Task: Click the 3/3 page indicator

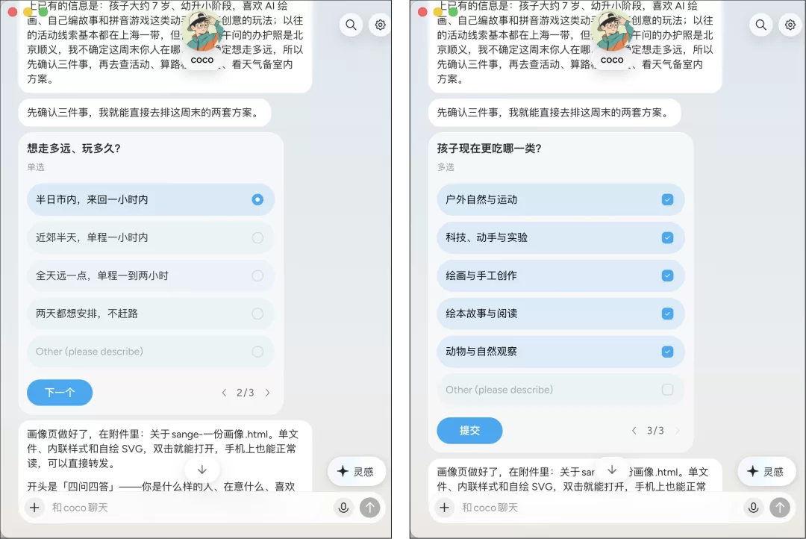Action: pyautogui.click(x=655, y=431)
